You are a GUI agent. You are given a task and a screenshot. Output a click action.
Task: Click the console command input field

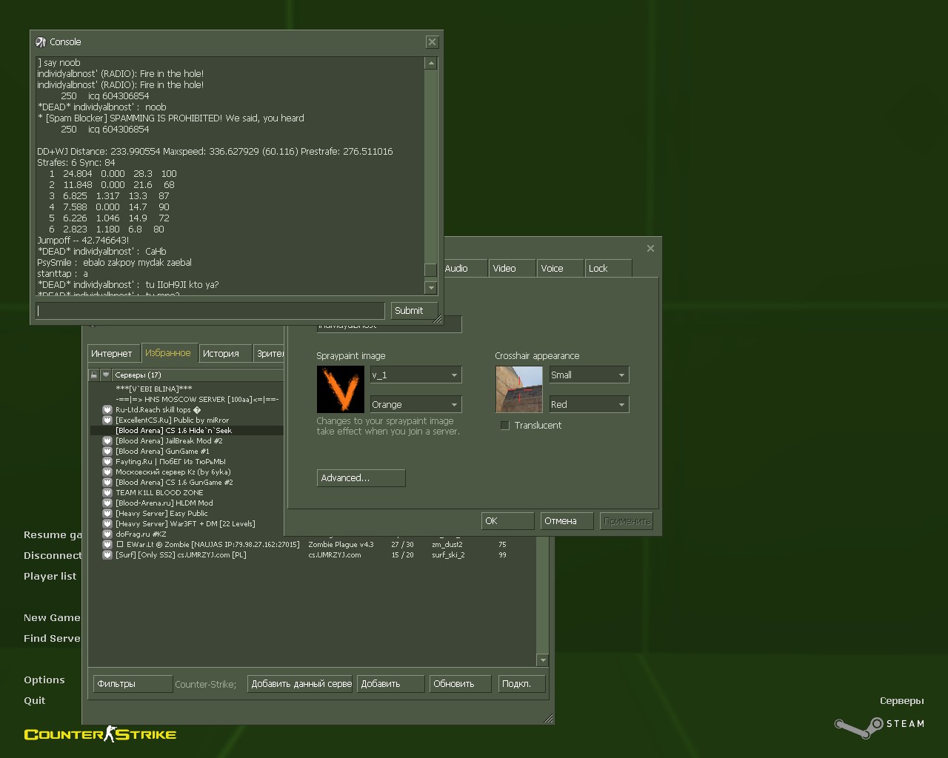click(211, 311)
